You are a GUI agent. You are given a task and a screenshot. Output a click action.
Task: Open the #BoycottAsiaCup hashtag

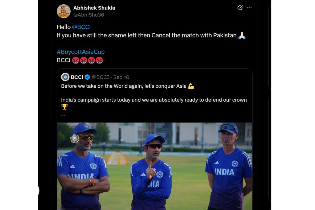pos(80,52)
